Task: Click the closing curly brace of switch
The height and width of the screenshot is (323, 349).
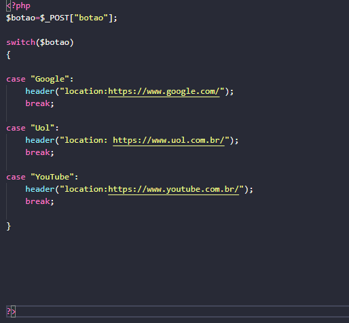Action: click(9, 226)
